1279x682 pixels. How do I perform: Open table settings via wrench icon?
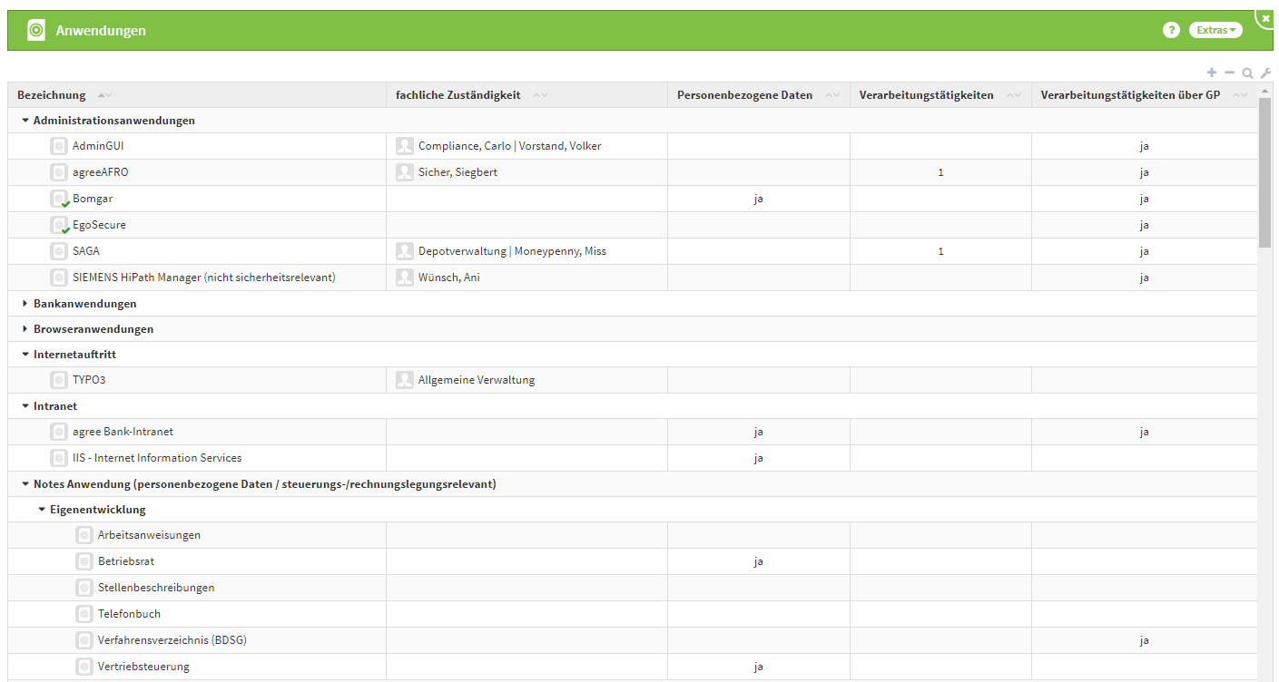1265,73
